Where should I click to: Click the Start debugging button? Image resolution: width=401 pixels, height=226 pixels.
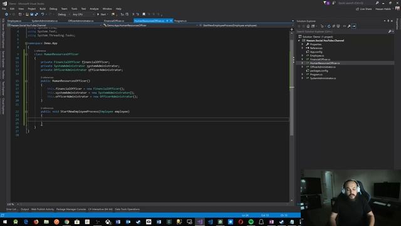pyautogui.click(x=102, y=14)
